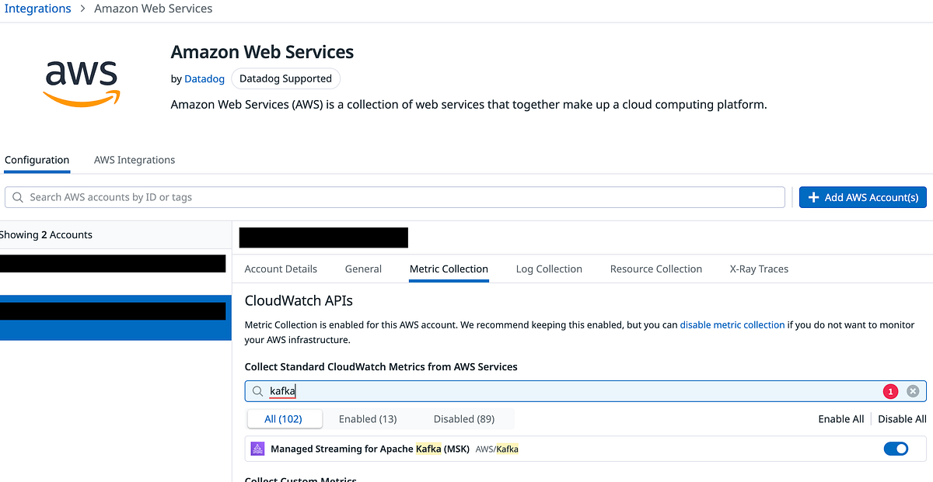Click the plus icon on Add AWS Account(s)

click(x=813, y=197)
